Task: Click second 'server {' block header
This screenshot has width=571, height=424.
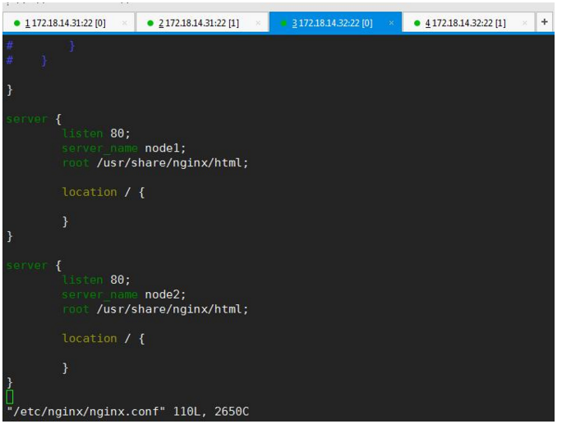Action: (34, 266)
